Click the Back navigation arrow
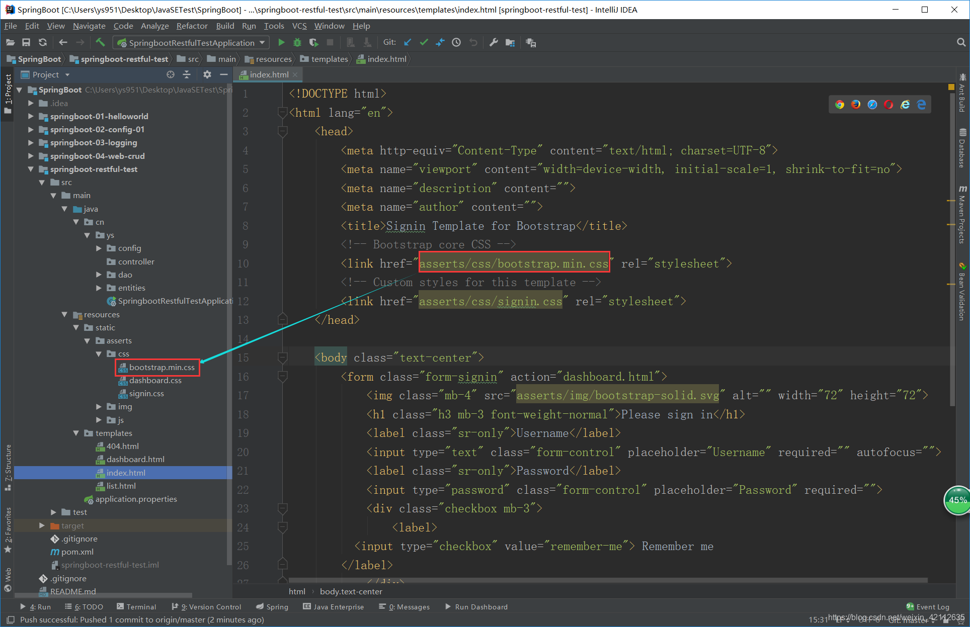Screen dimensions: 970x627 coord(63,43)
